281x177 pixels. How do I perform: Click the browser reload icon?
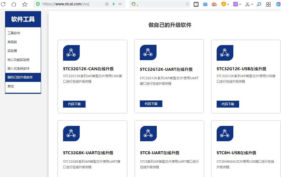(x=3, y=4)
